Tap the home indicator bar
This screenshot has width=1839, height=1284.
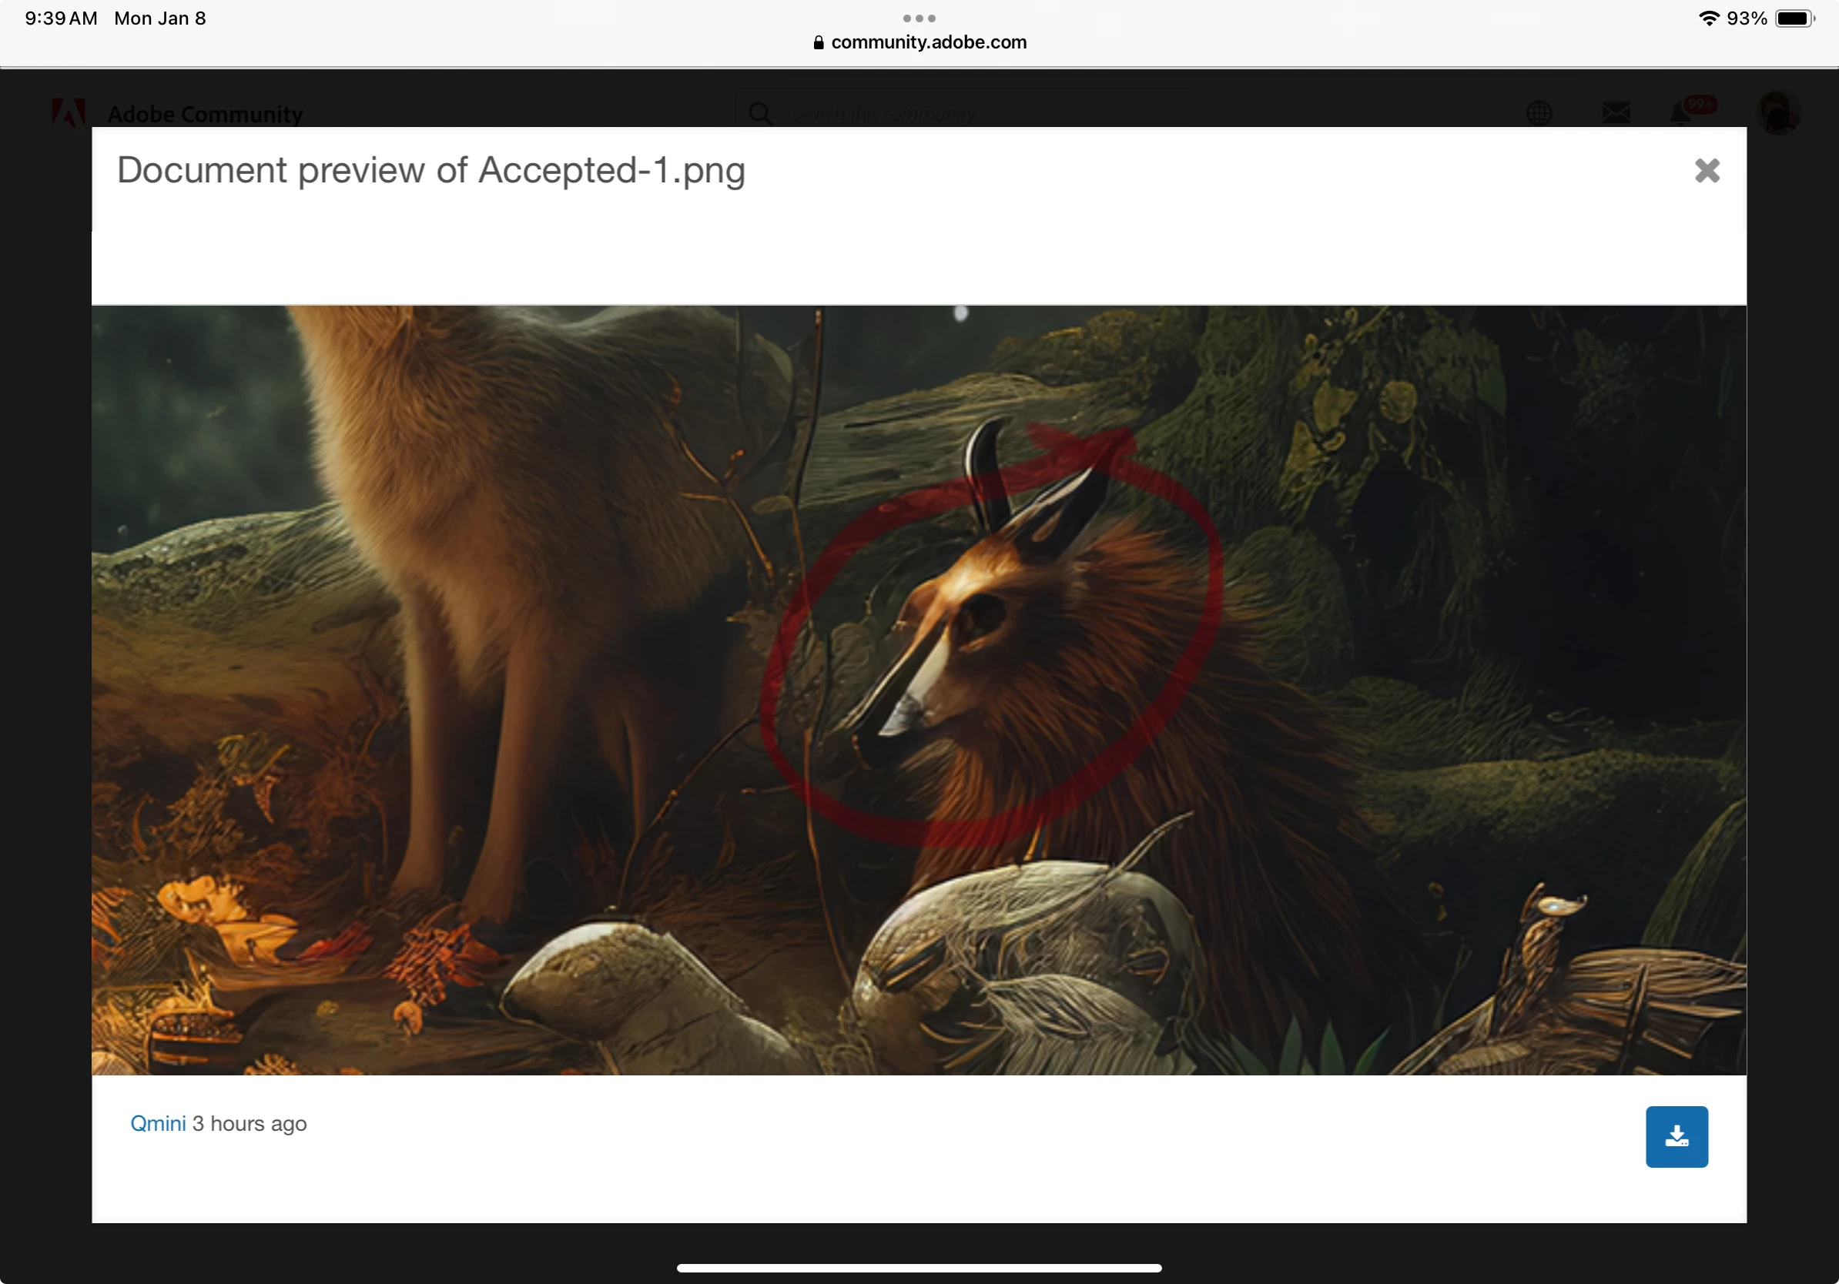pos(919,1268)
